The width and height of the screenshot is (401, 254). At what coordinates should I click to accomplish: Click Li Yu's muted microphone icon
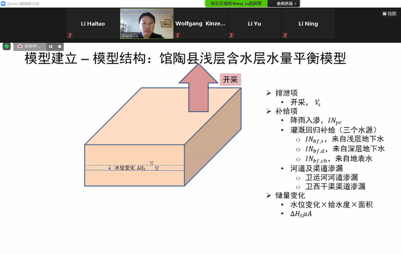tap(231, 36)
